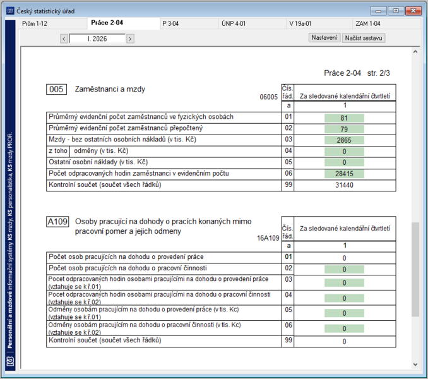Click the Načíst sestavu button

pos(364,38)
